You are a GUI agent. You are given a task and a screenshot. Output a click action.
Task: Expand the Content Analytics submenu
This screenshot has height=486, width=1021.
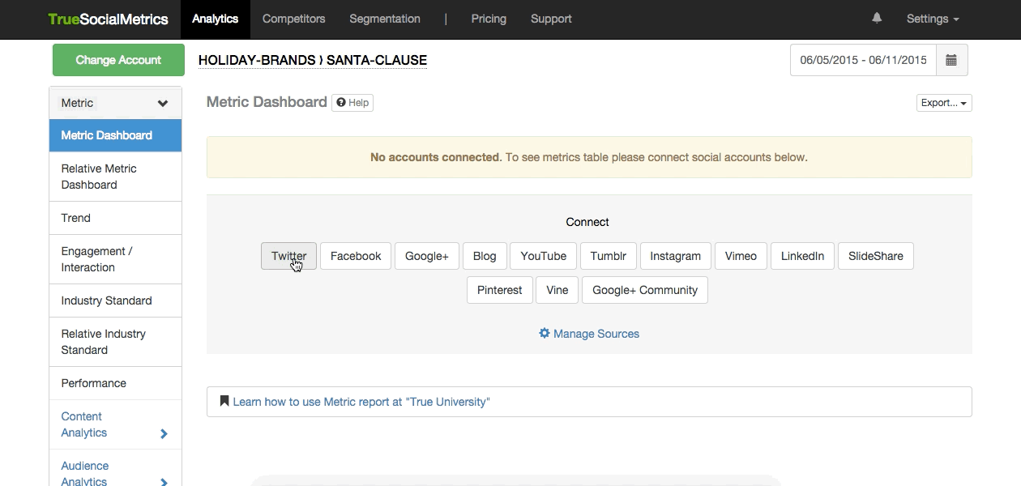164,433
